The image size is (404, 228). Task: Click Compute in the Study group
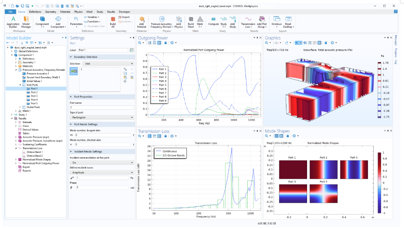point(213,22)
